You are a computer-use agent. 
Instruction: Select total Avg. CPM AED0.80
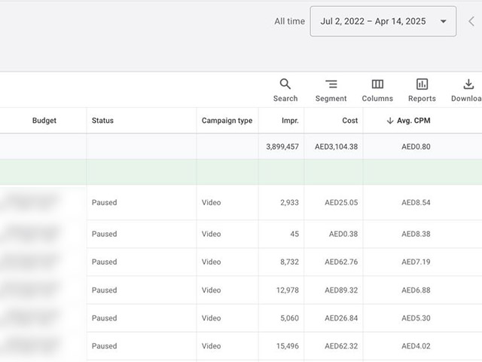pyautogui.click(x=416, y=146)
